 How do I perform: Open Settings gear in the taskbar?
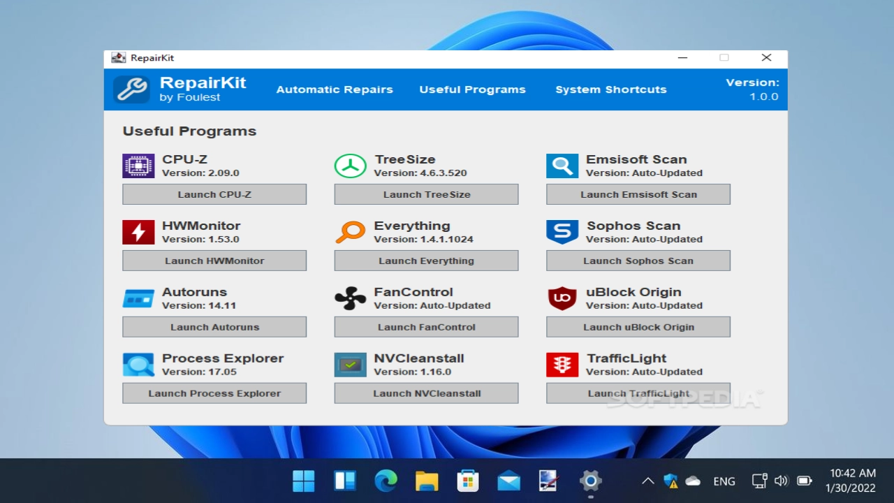pyautogui.click(x=591, y=481)
